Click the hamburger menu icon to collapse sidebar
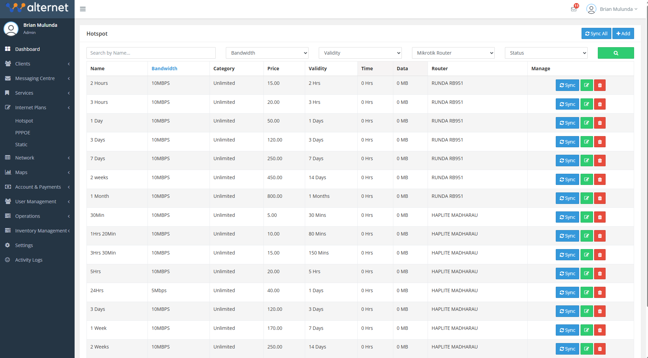This screenshot has height=358, width=648. click(83, 9)
